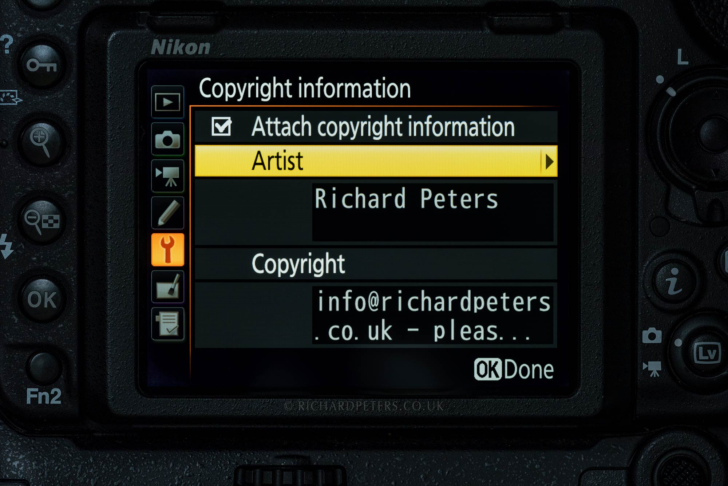Click the physical OK button
Viewport: 728px width, 486px height.
pyautogui.click(x=42, y=300)
